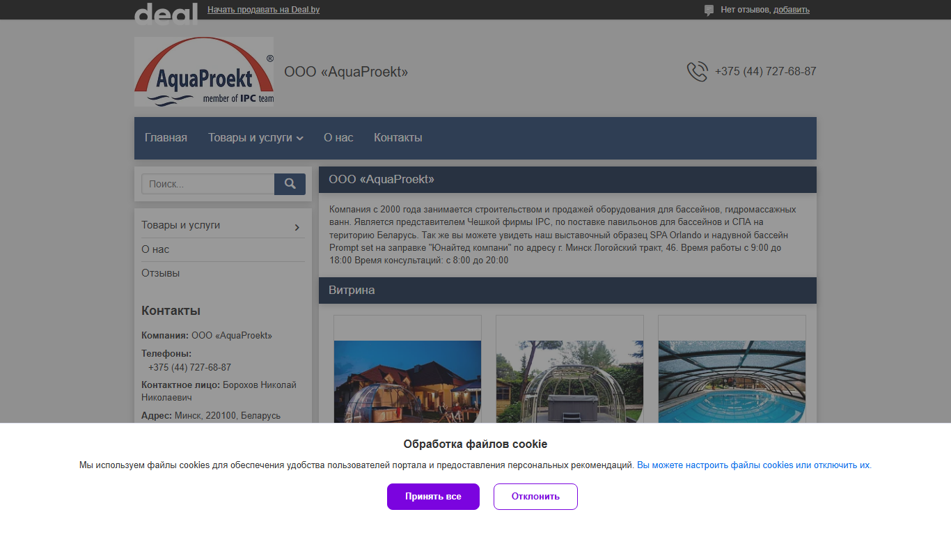Open showcase photo of house with dome

[408, 382]
